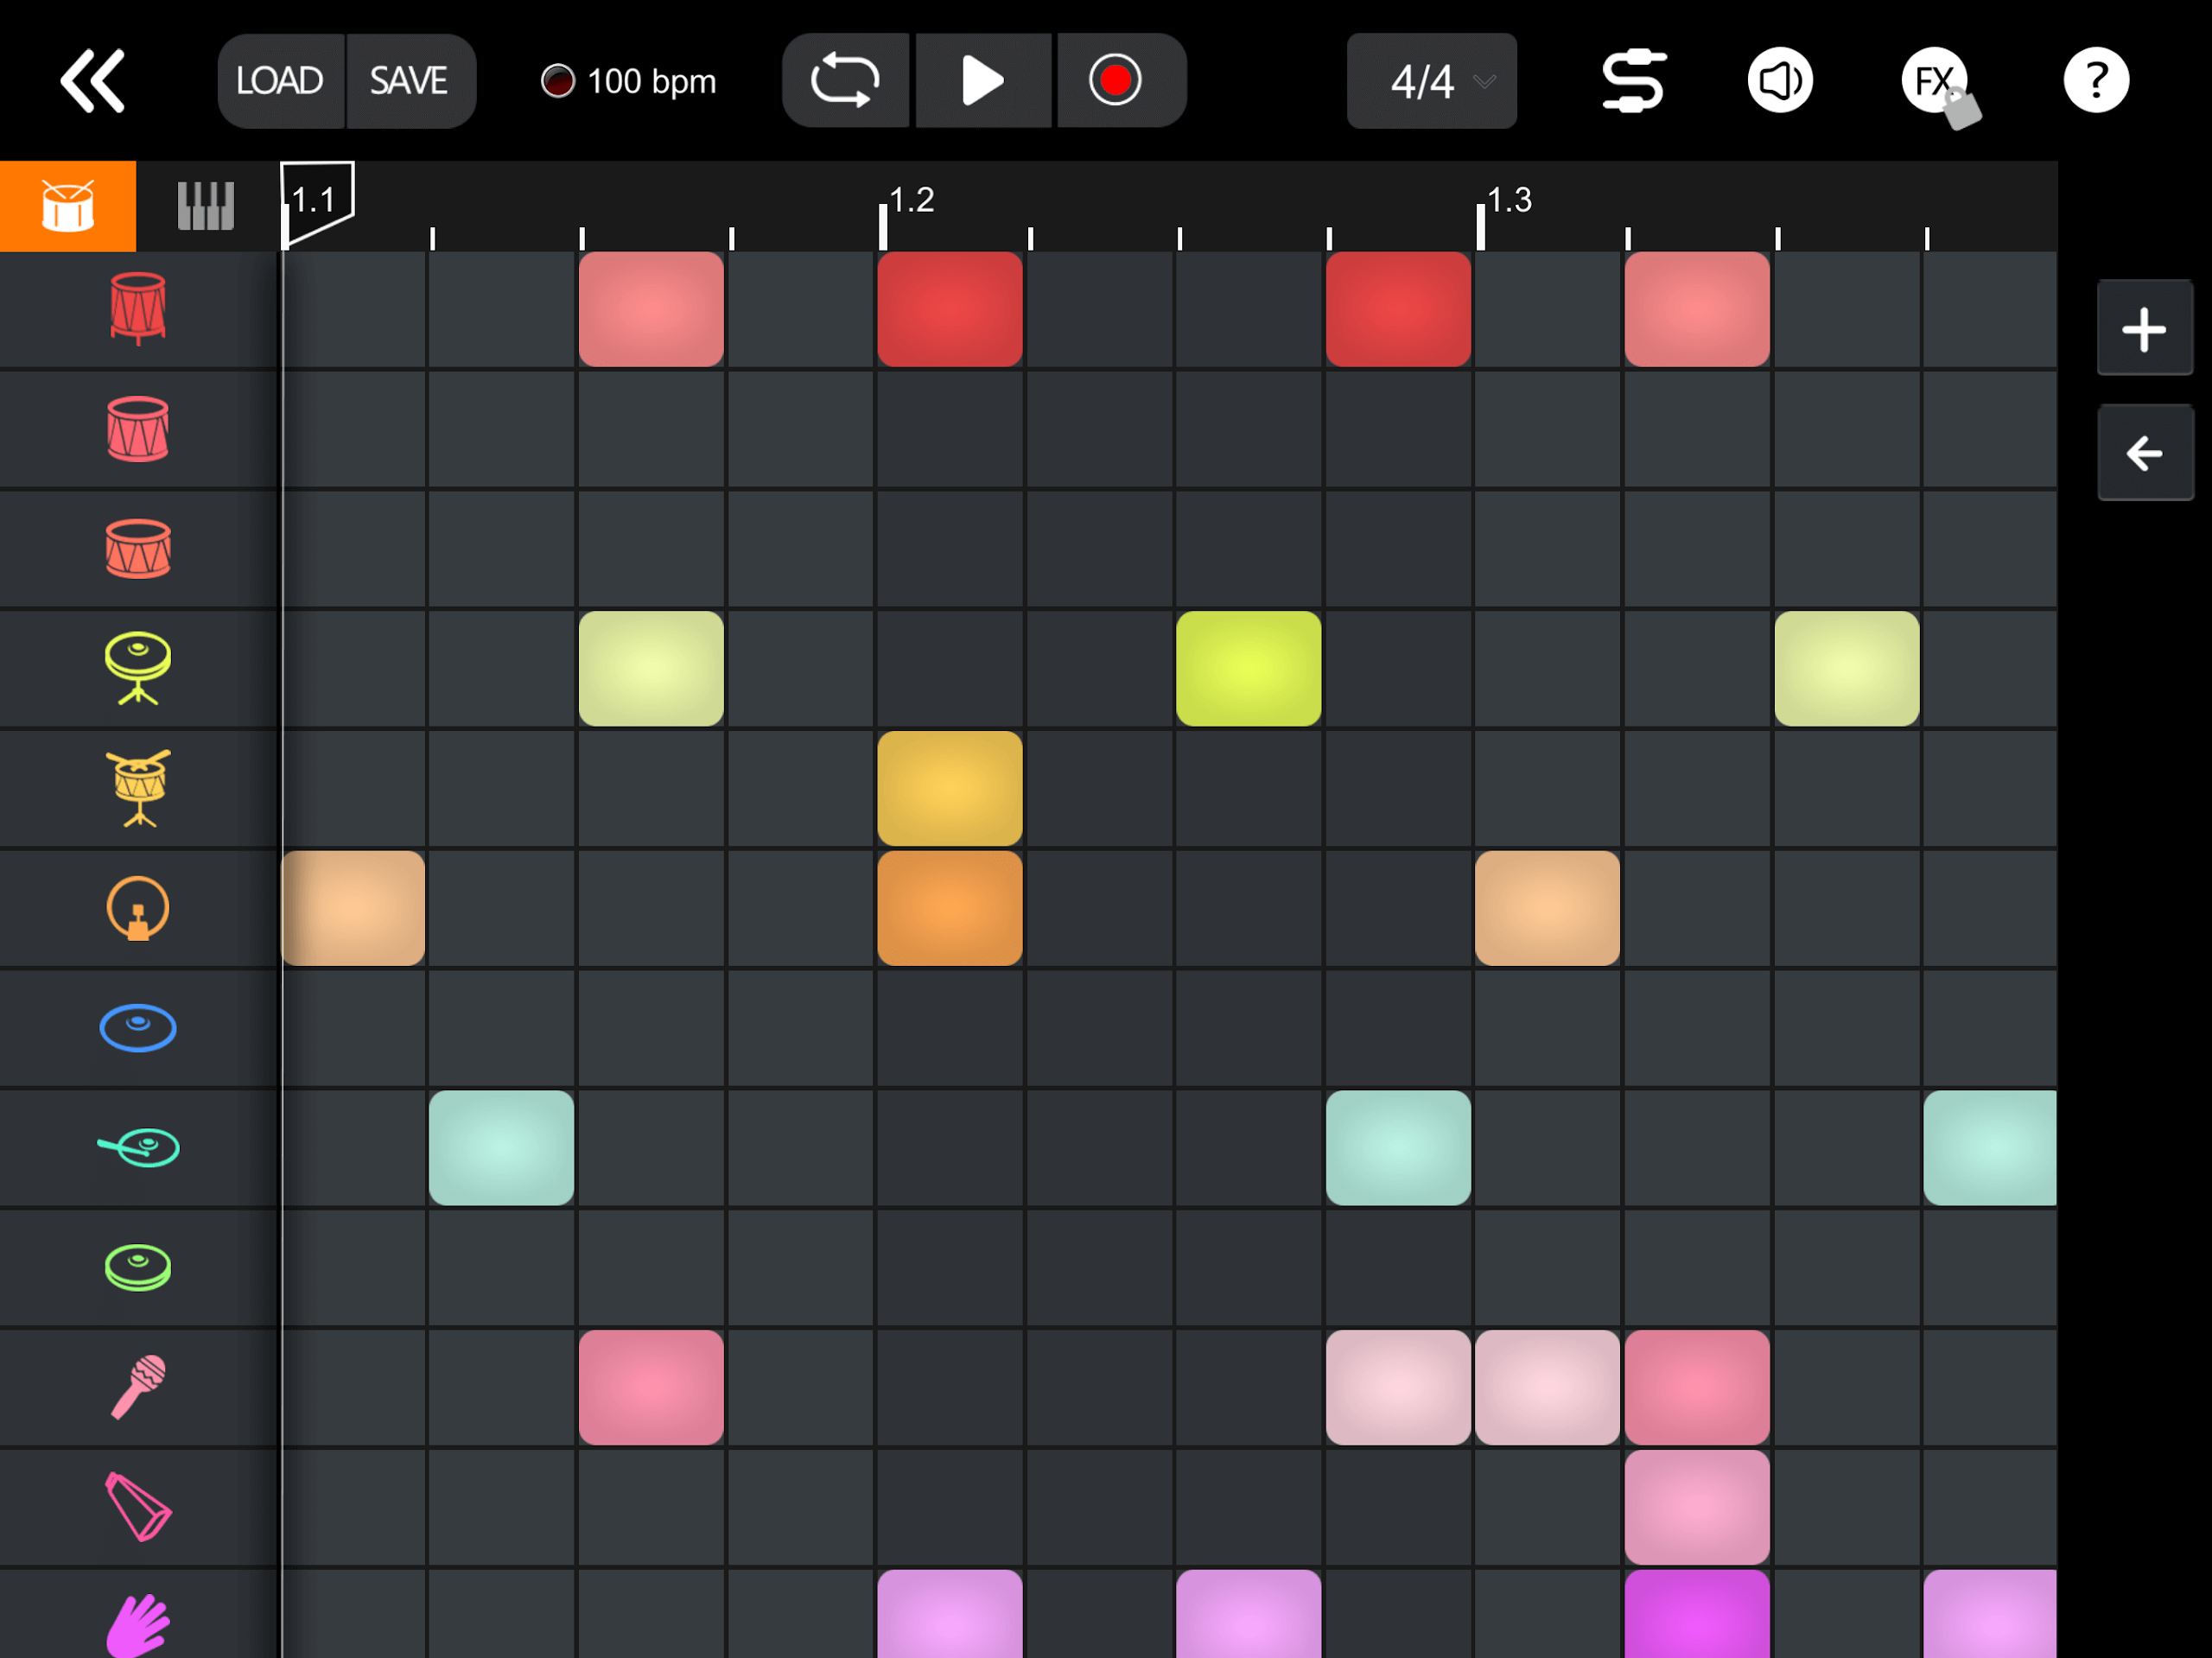Select the blue crash cymbal icon
The image size is (2212, 1658).
pyautogui.click(x=138, y=1028)
